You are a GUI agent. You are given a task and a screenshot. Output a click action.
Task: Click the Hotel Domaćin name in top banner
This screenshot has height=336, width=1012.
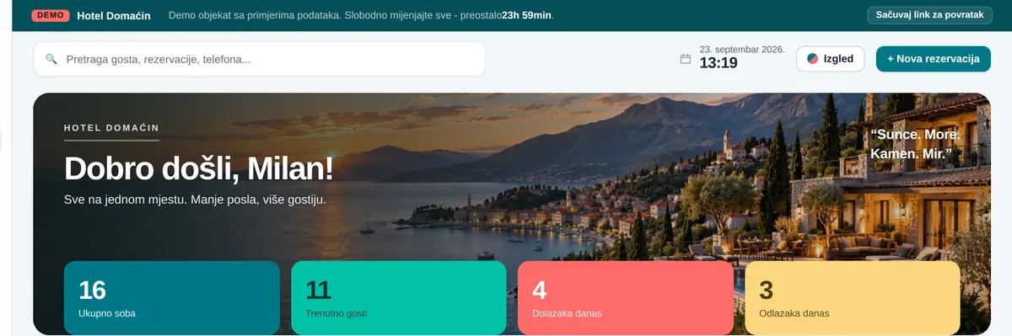pyautogui.click(x=114, y=15)
